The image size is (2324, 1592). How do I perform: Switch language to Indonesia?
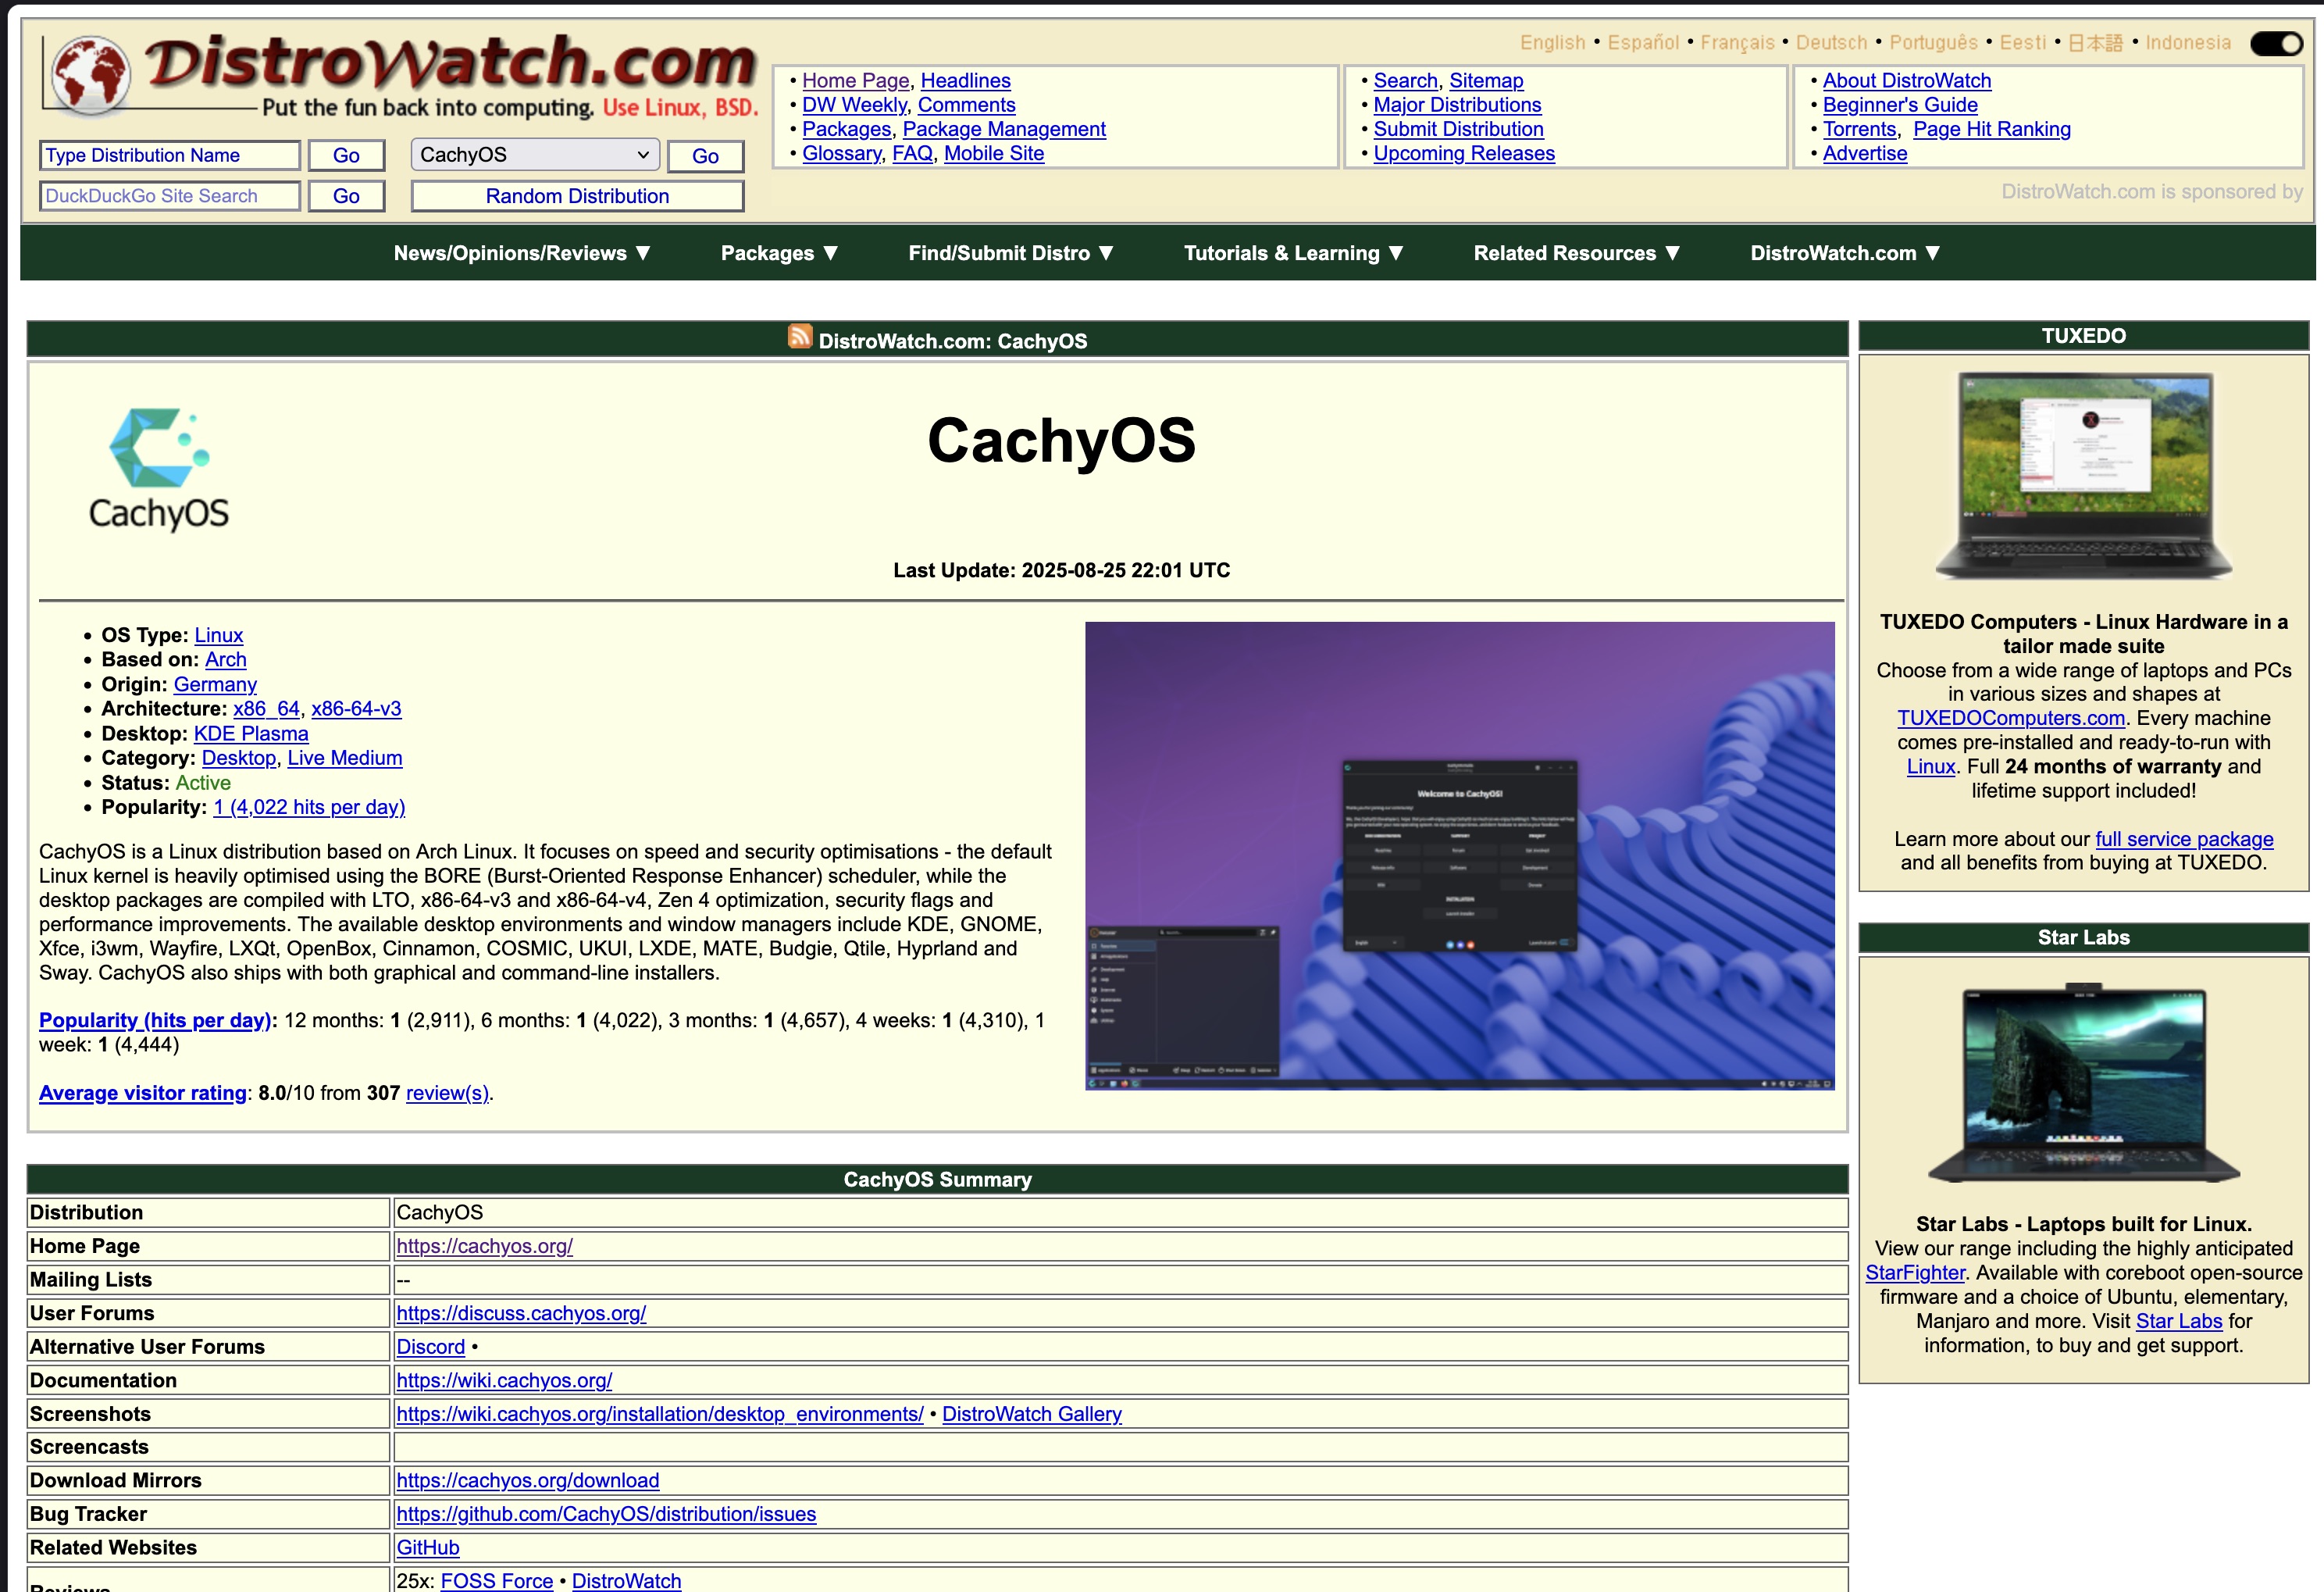click(x=2187, y=43)
